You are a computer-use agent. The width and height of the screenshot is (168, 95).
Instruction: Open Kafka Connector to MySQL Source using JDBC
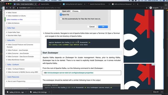[x=23, y=72]
